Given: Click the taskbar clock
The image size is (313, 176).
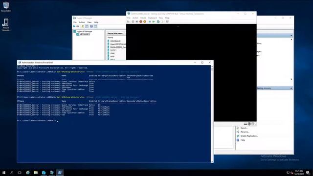Looking at the screenshot, I should pos(299,173).
